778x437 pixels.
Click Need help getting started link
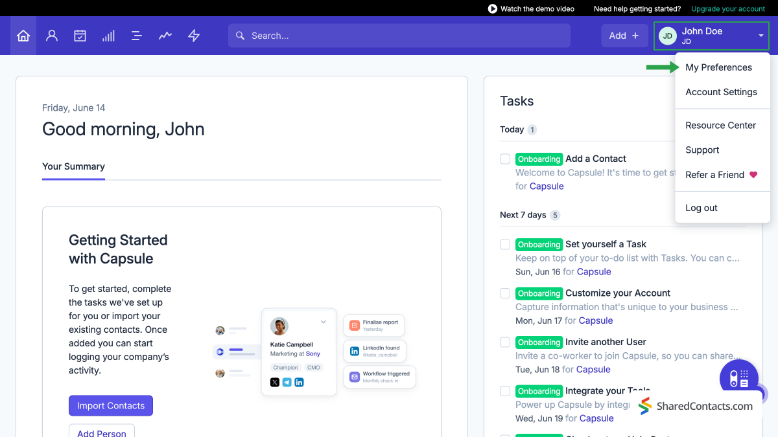coord(637,9)
